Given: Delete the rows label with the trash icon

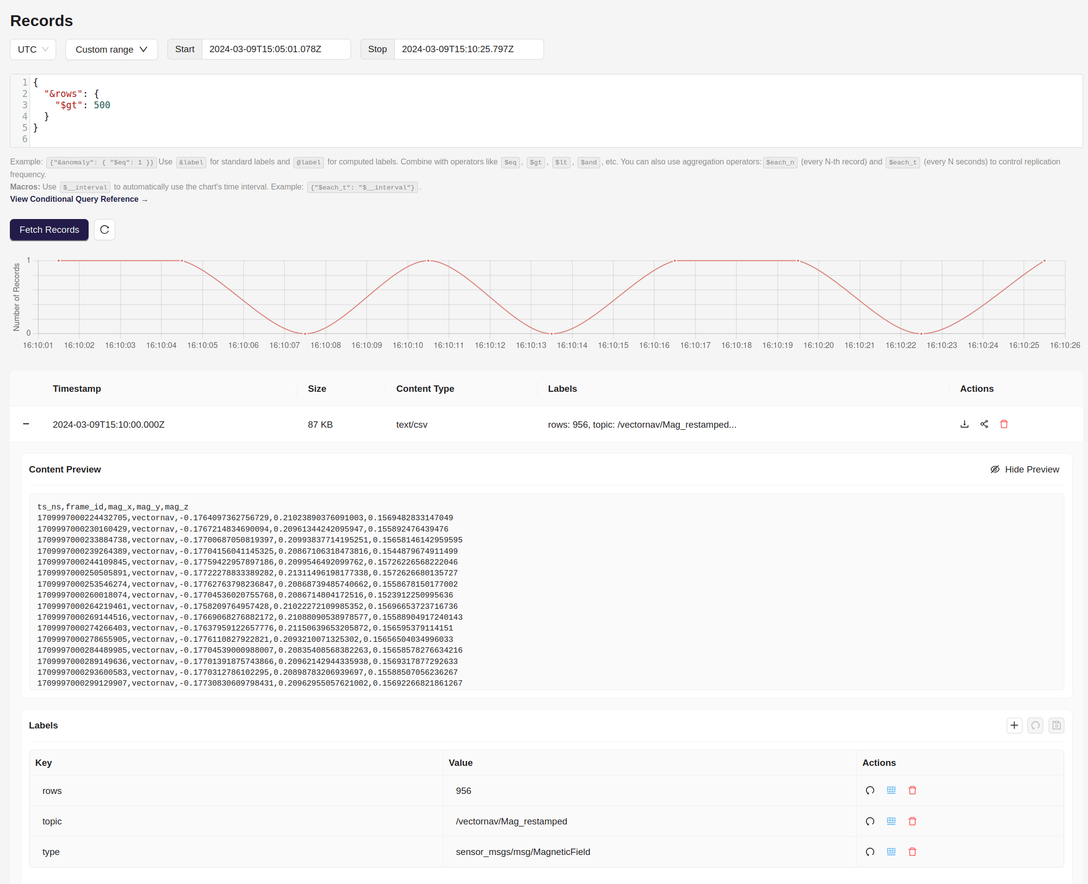Looking at the screenshot, I should point(912,790).
